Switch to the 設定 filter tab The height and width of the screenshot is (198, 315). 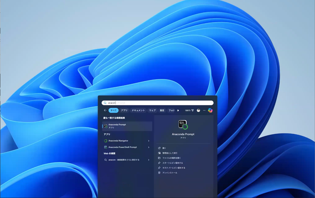pyautogui.click(x=162, y=110)
